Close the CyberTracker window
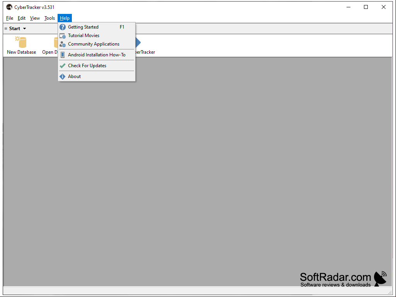Image resolution: width=396 pixels, height=297 pixels. 383,7
